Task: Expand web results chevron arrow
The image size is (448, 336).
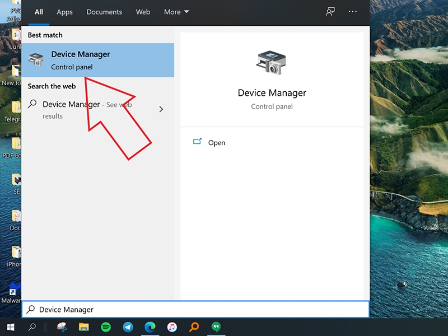Action: click(161, 109)
